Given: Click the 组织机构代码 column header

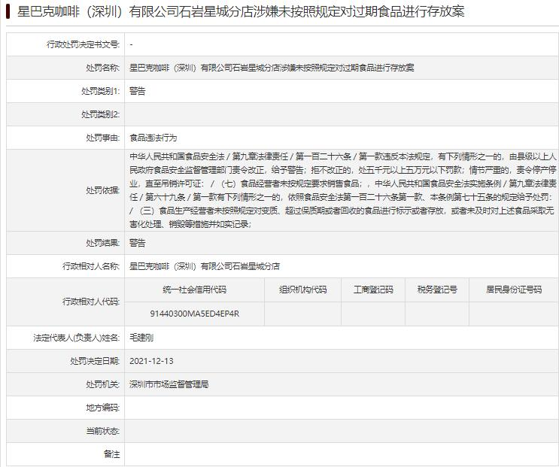Looking at the screenshot, I should [x=302, y=290].
